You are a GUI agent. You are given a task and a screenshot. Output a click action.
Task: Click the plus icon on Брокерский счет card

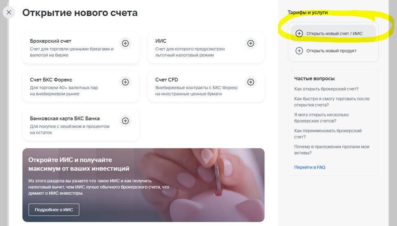[x=125, y=43]
